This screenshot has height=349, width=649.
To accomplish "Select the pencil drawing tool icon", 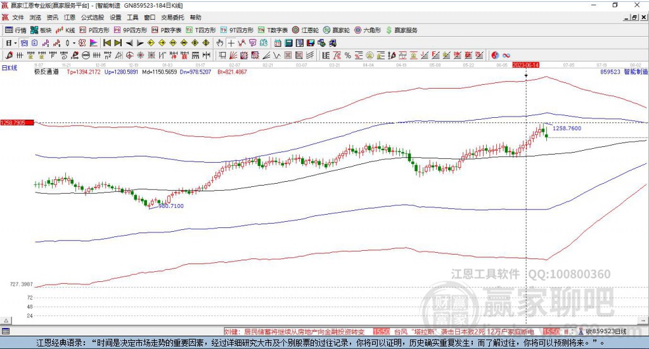I will (x=9, y=55).
